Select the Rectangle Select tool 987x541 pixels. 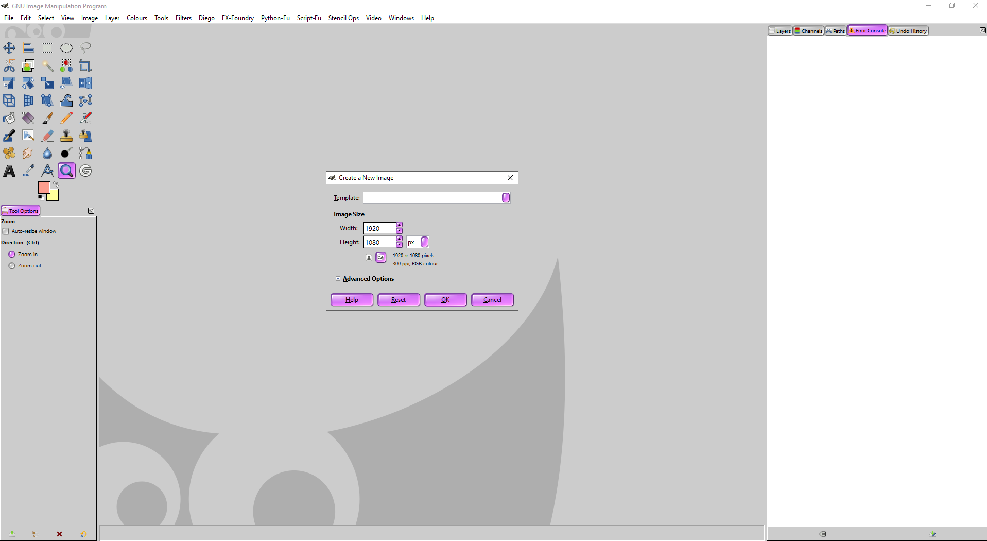click(47, 48)
